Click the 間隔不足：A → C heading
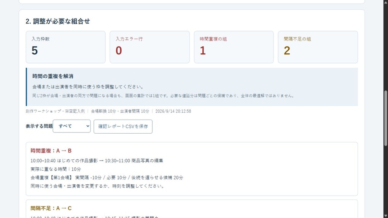The height and width of the screenshot is (218, 388). pos(51,208)
